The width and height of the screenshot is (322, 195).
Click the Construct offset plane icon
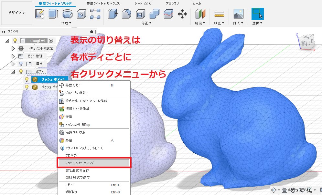pyautogui.click(x=200, y=14)
